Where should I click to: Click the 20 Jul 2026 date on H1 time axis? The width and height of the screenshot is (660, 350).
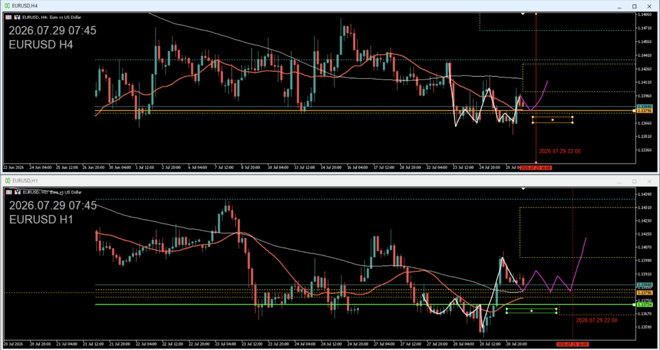tap(13, 344)
